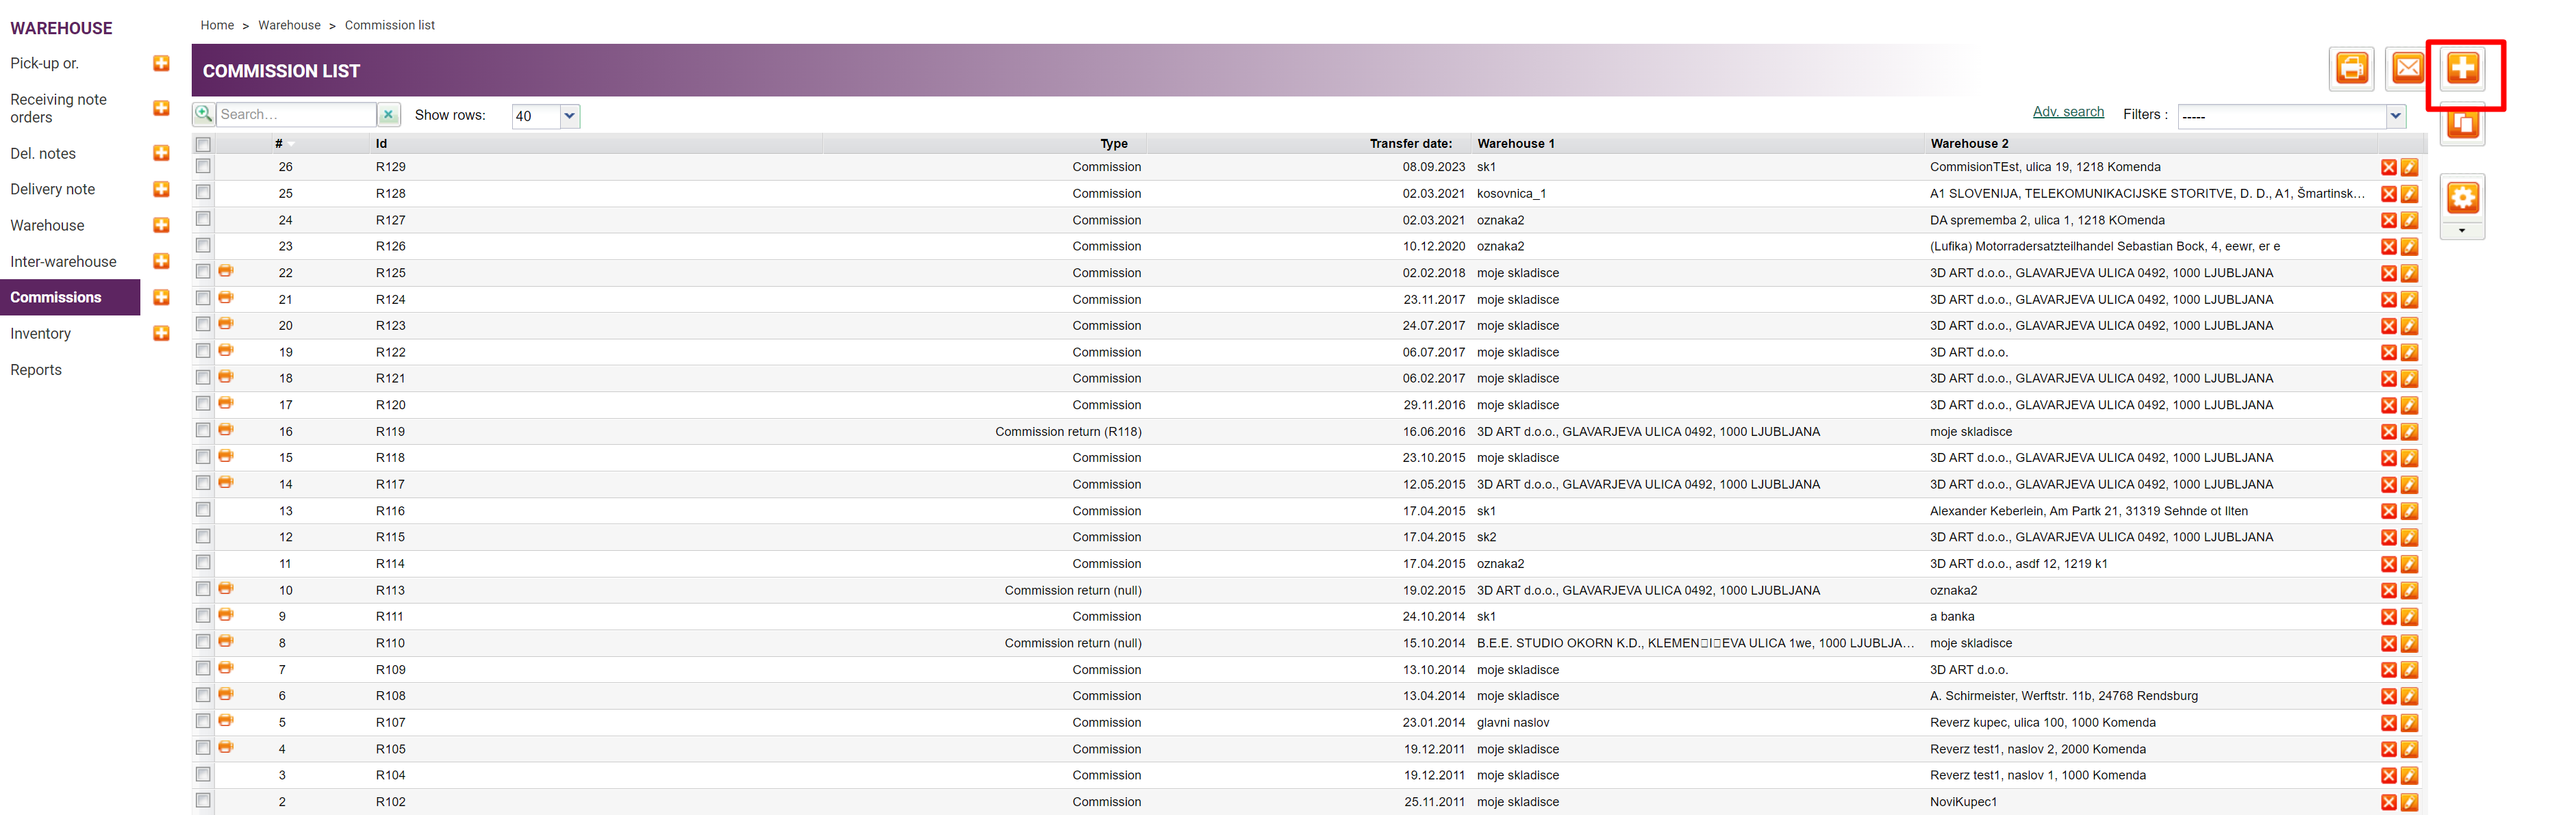
Task: Delete commission R129 with red X
Action: click(2388, 168)
